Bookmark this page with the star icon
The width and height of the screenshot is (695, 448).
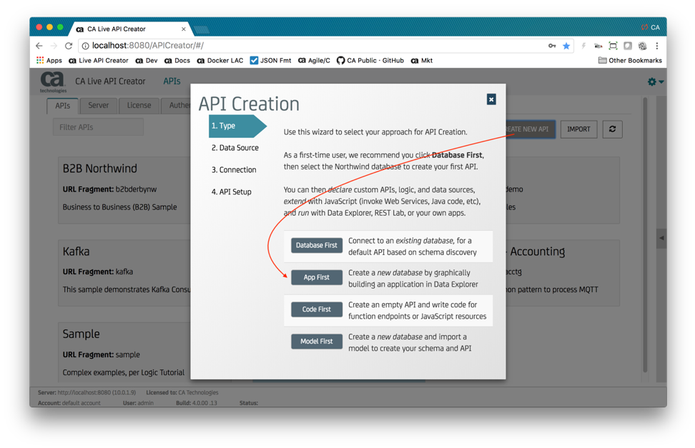(566, 46)
